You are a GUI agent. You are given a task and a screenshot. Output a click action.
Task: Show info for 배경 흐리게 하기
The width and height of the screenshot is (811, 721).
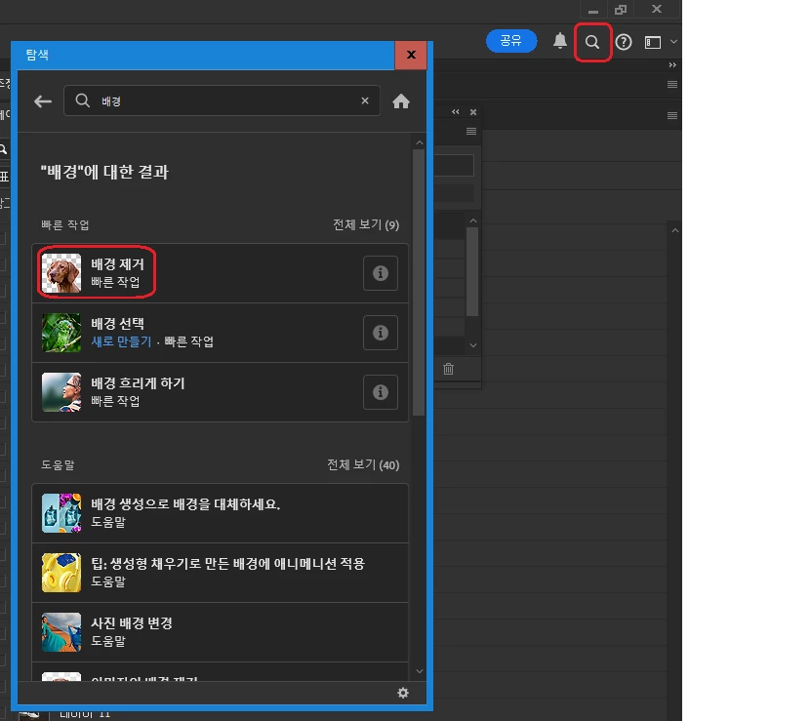coord(381,392)
